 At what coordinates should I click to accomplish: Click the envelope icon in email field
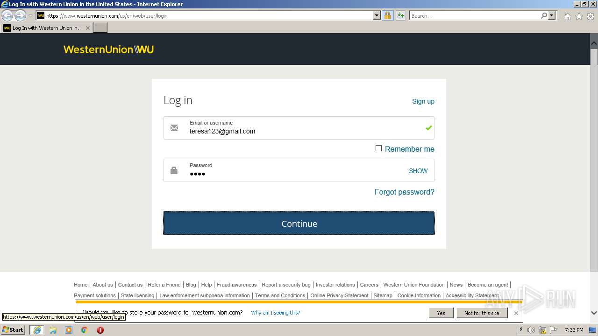coord(174,128)
